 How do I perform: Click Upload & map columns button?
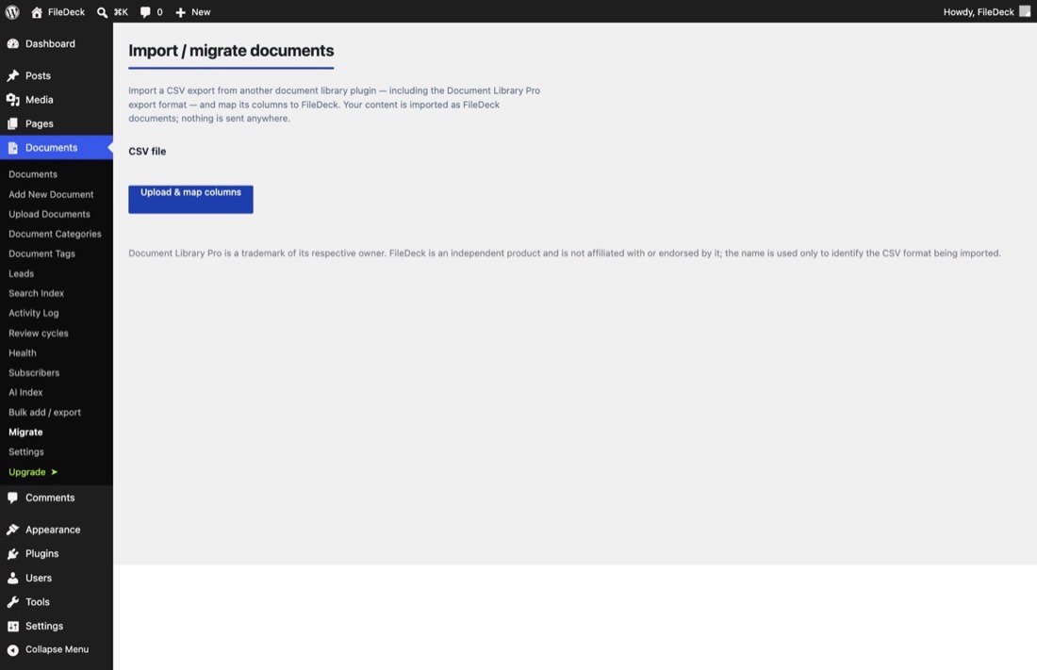(190, 199)
